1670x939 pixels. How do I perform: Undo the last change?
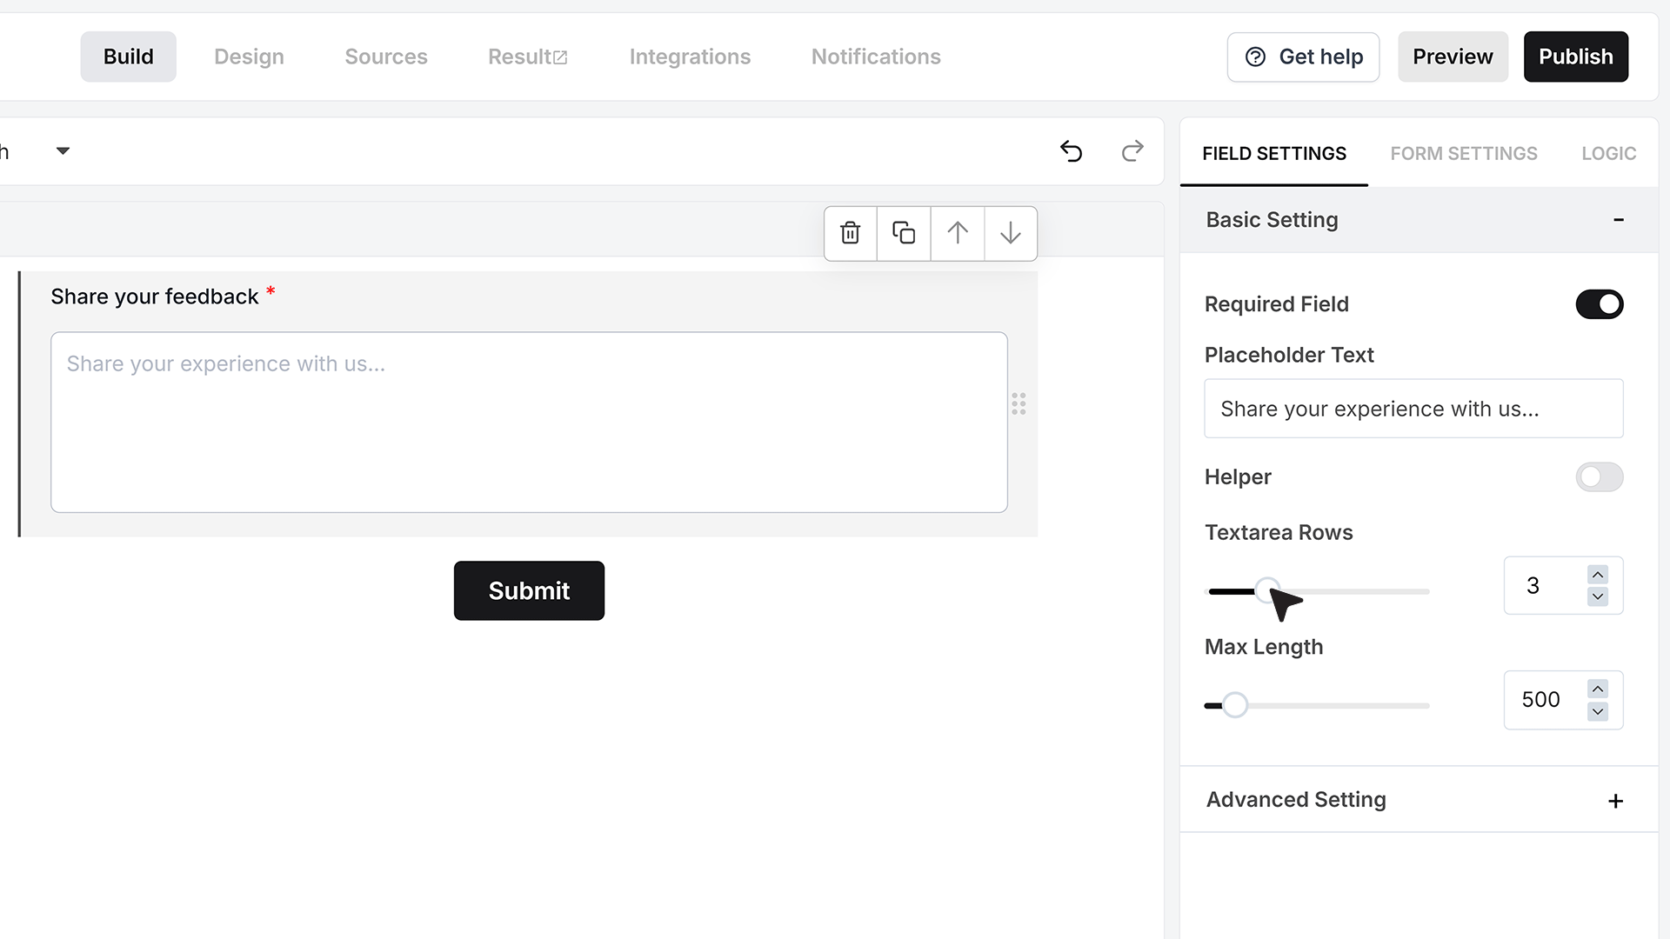click(1071, 151)
